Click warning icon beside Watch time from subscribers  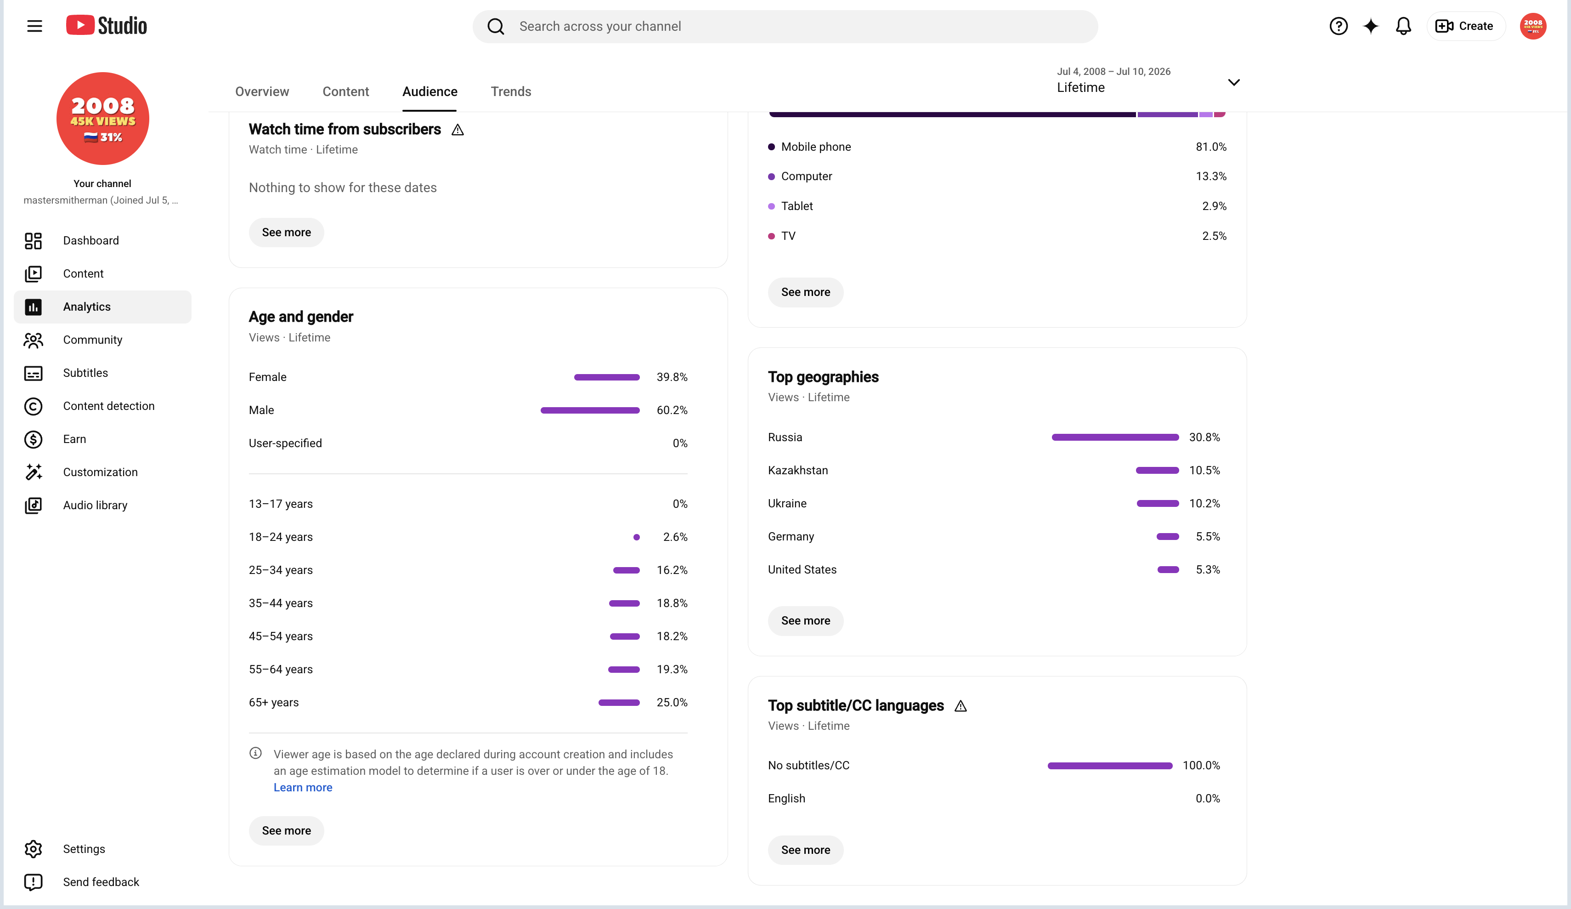click(x=458, y=130)
